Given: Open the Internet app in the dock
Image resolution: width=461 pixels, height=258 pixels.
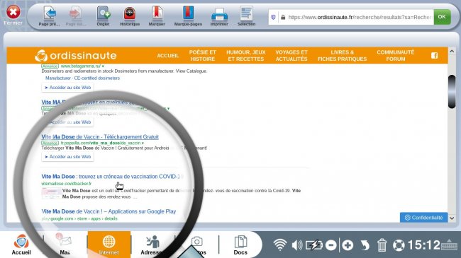Looking at the screenshot, I should (x=109, y=245).
